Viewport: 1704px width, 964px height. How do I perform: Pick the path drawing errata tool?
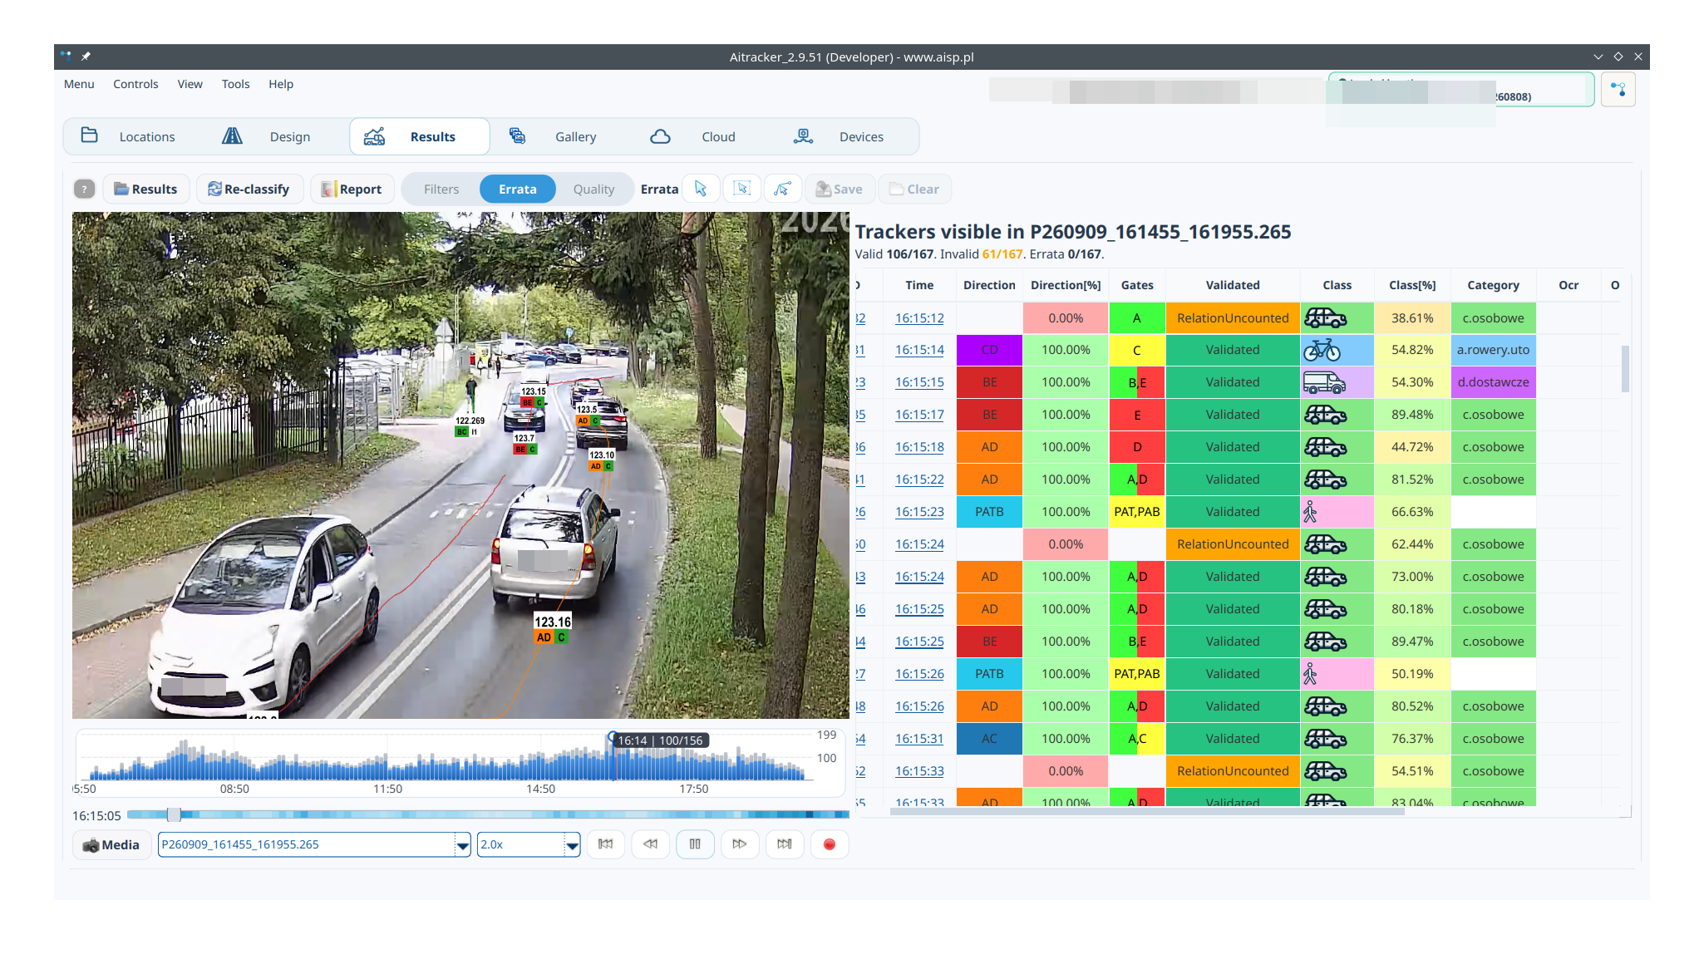point(782,189)
